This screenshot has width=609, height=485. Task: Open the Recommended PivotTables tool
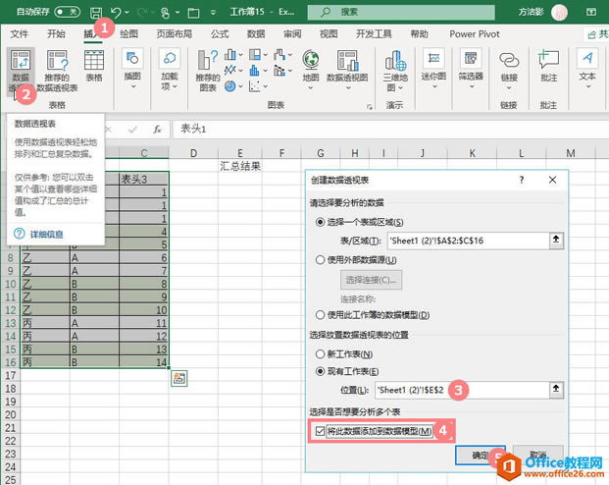[x=57, y=71]
